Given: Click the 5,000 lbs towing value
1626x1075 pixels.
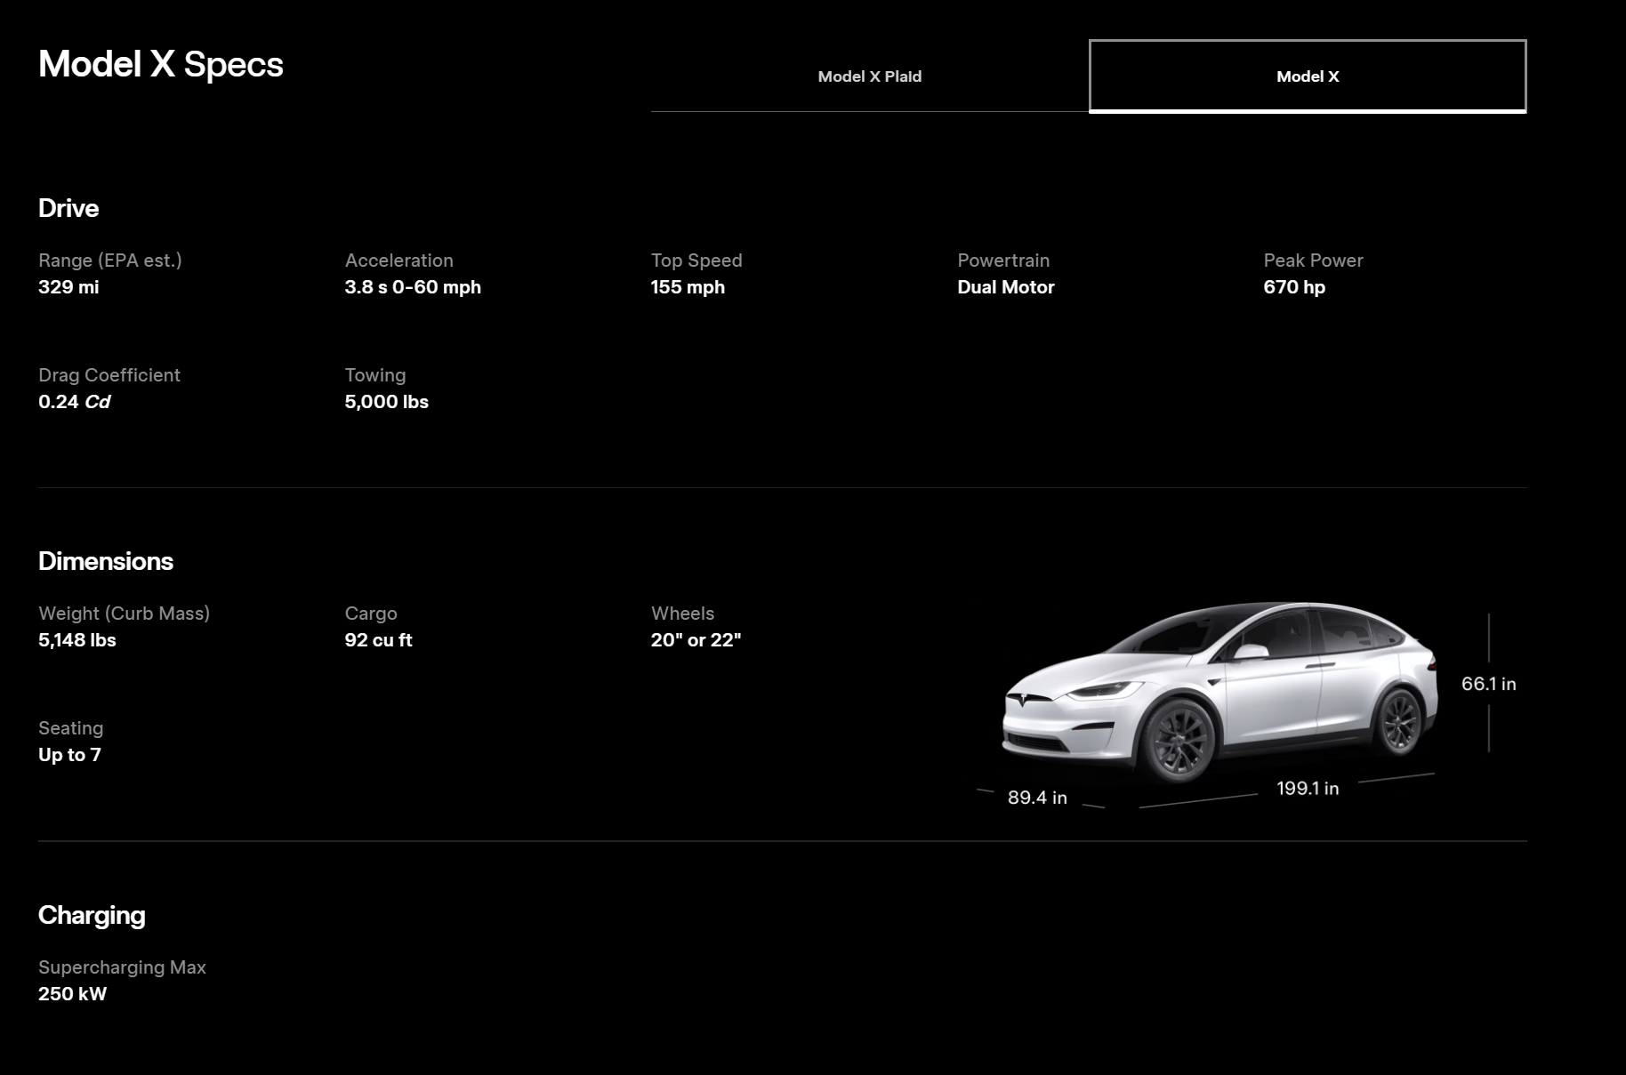Looking at the screenshot, I should click(x=387, y=402).
